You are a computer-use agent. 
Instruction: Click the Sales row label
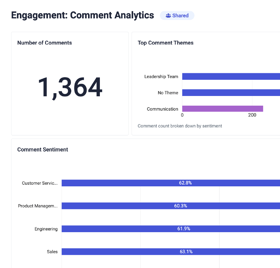pos(52,252)
